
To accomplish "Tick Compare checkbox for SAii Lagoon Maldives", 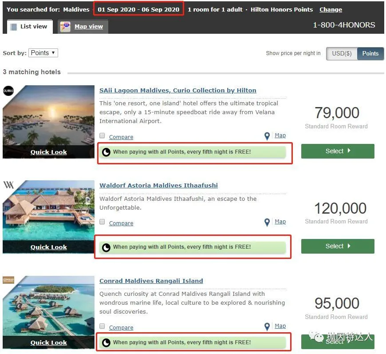I will [102, 135].
